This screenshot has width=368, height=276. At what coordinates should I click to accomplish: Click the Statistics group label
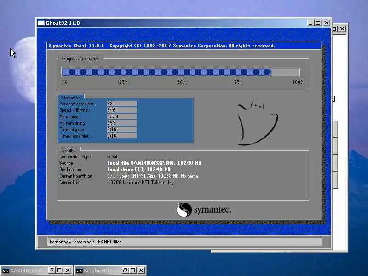tap(71, 98)
